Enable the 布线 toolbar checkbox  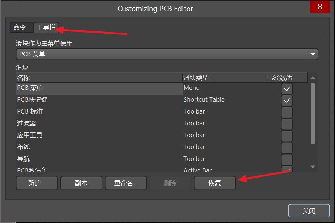[x=287, y=148]
